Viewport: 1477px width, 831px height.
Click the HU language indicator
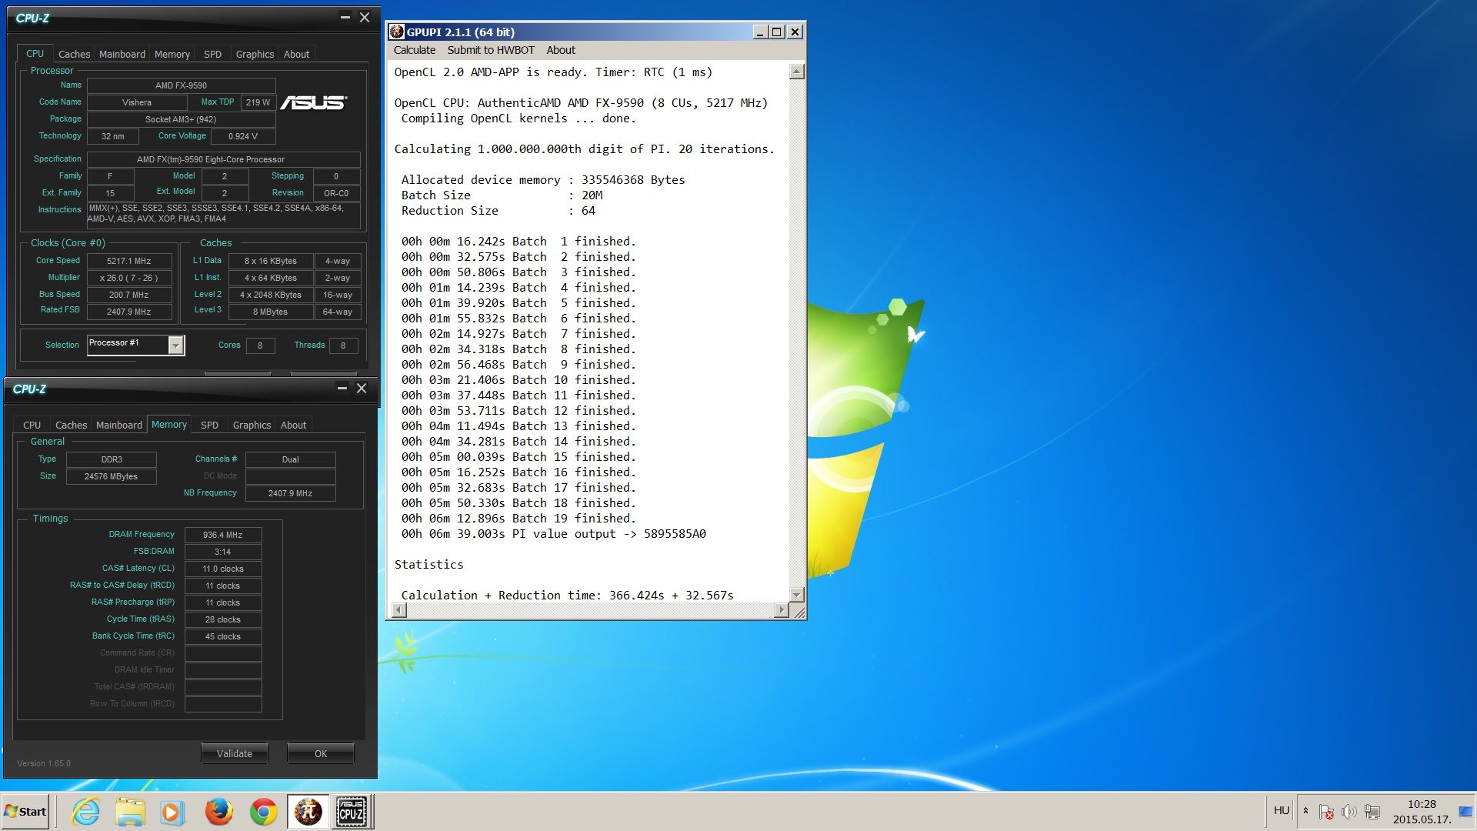[1281, 810]
